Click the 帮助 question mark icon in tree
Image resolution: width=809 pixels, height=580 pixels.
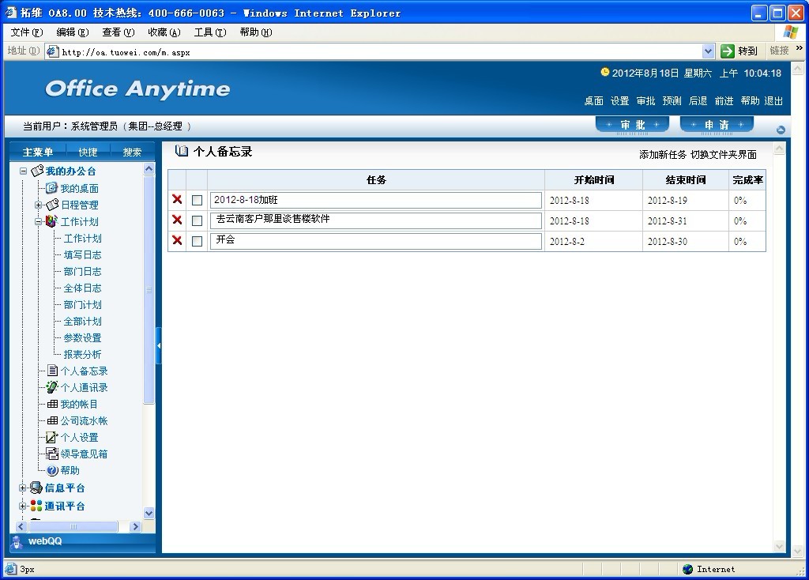pos(52,470)
